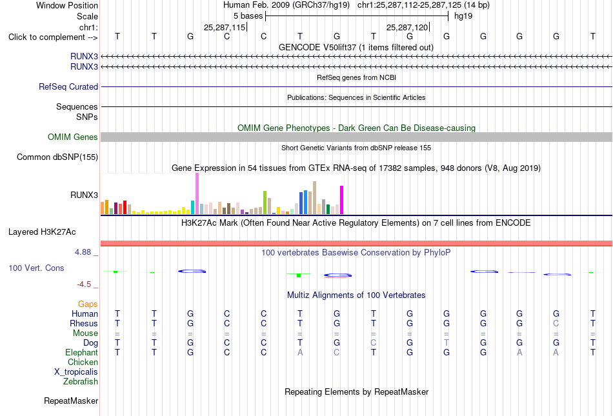Click the OMIM Gene Phenotypes green title
The width and height of the screenshot is (613, 416).
click(357, 128)
